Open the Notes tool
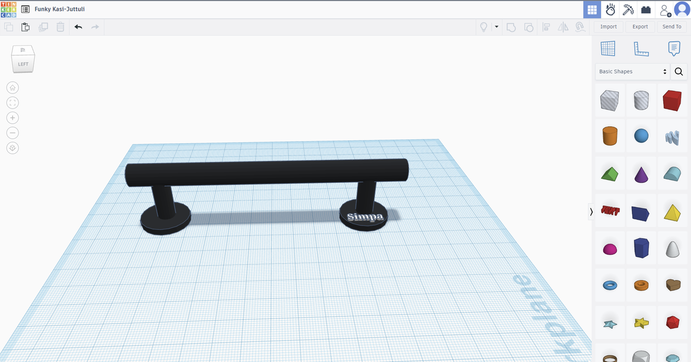Viewport: 691px width, 362px height. pos(673,49)
